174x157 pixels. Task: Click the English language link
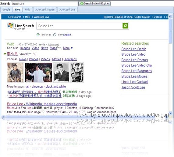click(x=67, y=35)
